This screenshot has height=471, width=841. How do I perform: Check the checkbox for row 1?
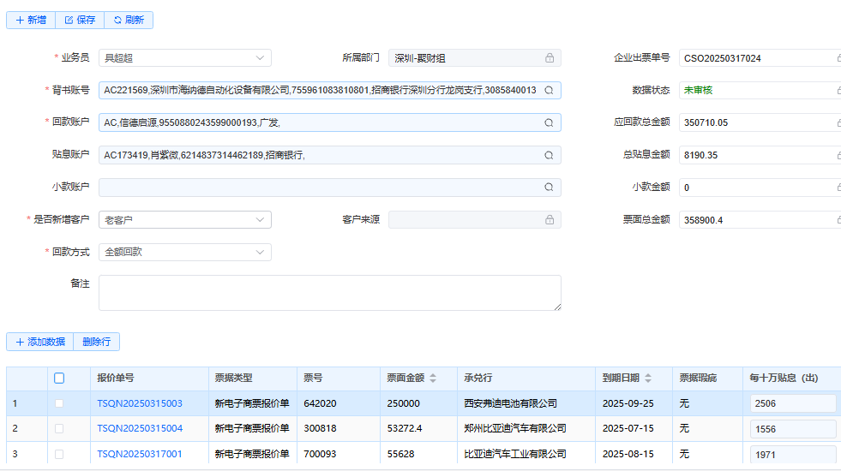tap(59, 403)
